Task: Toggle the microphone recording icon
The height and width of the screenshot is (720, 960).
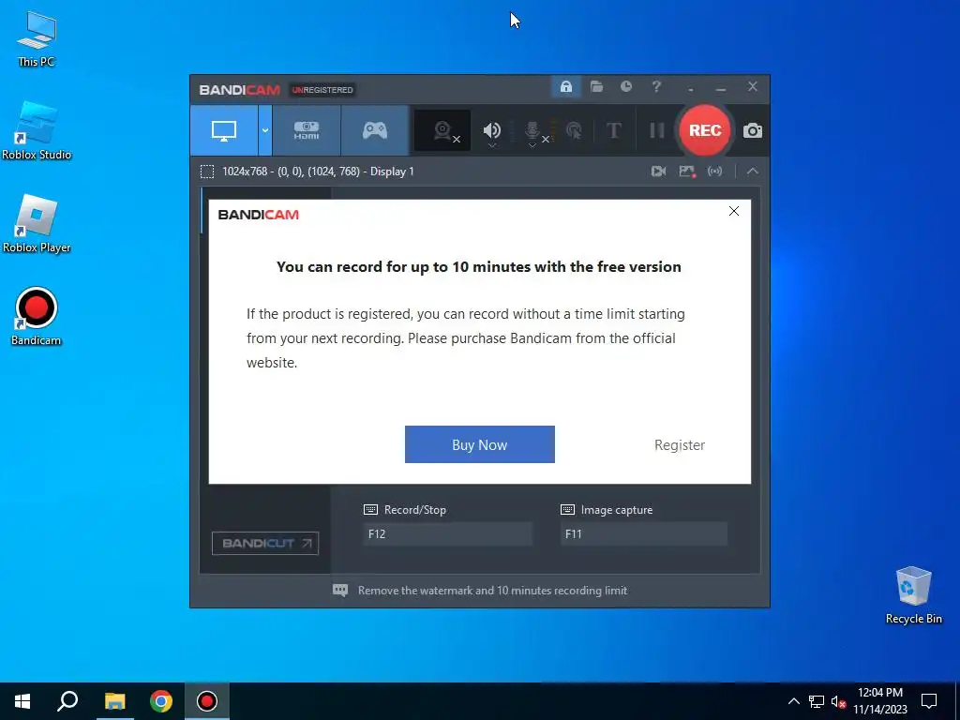Action: [x=532, y=131]
